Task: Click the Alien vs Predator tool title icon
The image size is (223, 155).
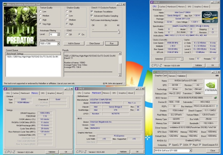Action: click(x=5, y=4)
